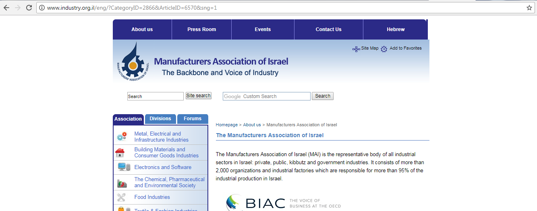Image resolution: width=537 pixels, height=211 pixels.
Task: Click the Google Custom Search button
Action: 322,96
